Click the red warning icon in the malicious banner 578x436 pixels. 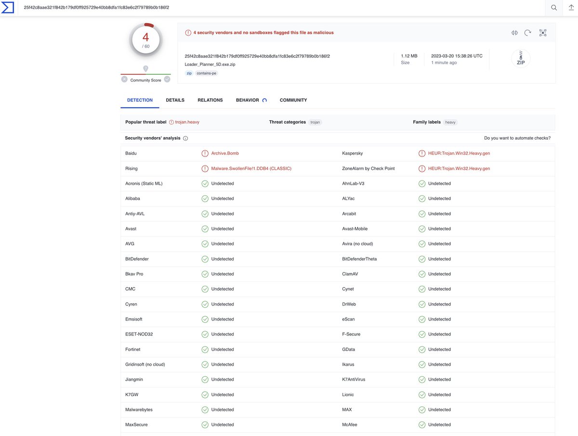[188, 33]
